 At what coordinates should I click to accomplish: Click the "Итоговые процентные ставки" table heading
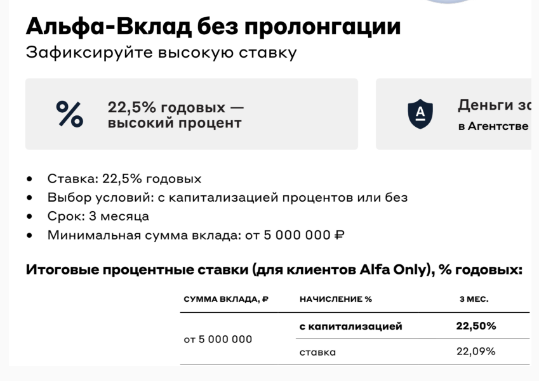click(x=274, y=270)
